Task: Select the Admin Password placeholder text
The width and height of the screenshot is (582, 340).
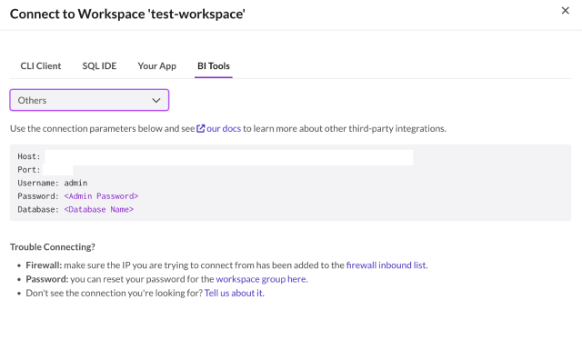Action: [101, 196]
